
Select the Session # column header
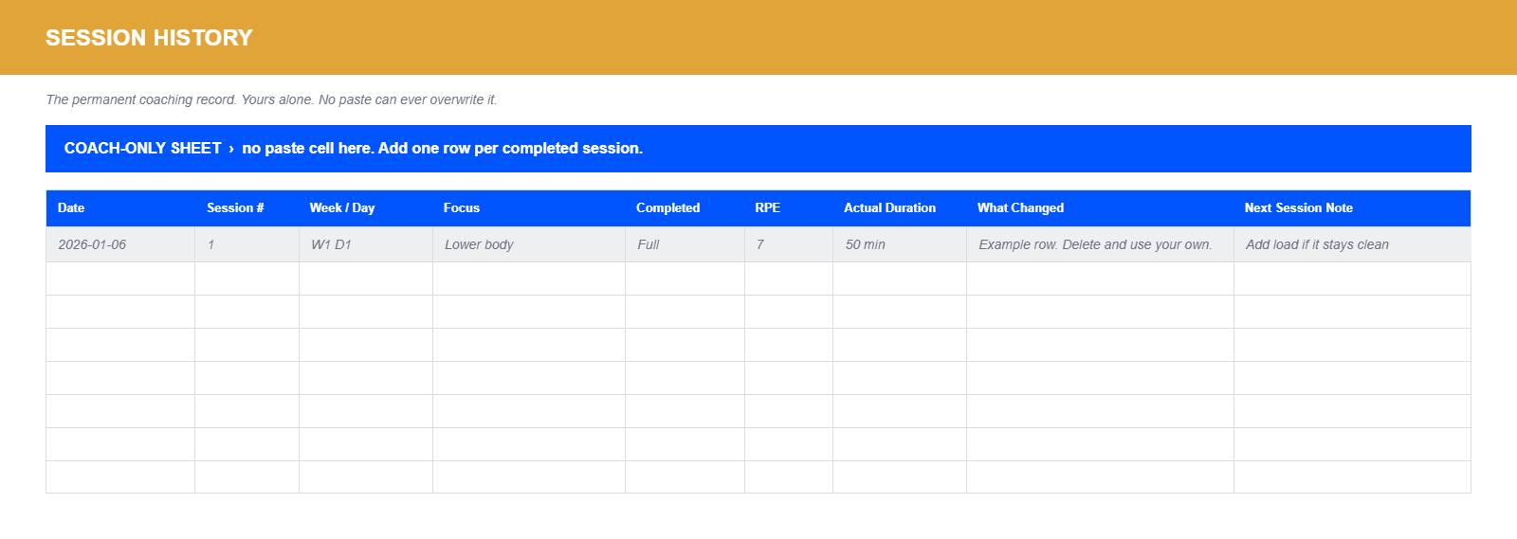(x=247, y=208)
